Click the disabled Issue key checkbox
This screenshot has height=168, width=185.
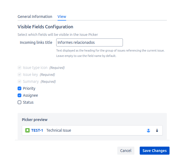click(19, 75)
